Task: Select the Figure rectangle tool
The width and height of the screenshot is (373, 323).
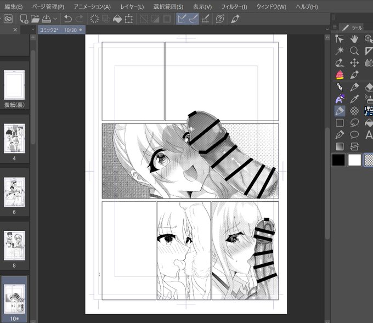Action: pyautogui.click(x=340, y=123)
